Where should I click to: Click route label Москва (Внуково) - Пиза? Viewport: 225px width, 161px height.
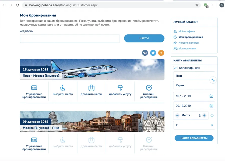point(41,128)
